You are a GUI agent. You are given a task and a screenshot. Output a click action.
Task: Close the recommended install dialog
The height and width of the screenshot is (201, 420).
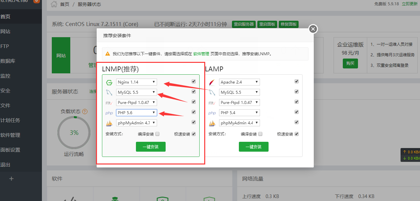tap(313, 29)
